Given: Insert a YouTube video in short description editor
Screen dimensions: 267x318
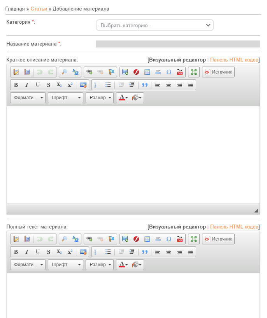Looking at the screenshot, I should (x=179, y=72).
